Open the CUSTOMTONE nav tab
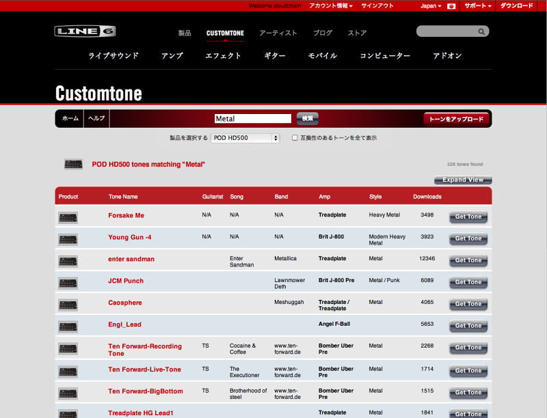This screenshot has width=547, height=418. 225,33
